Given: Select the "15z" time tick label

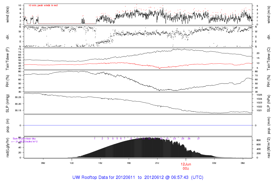Looking at the screenshot, I should pos(100,163).
